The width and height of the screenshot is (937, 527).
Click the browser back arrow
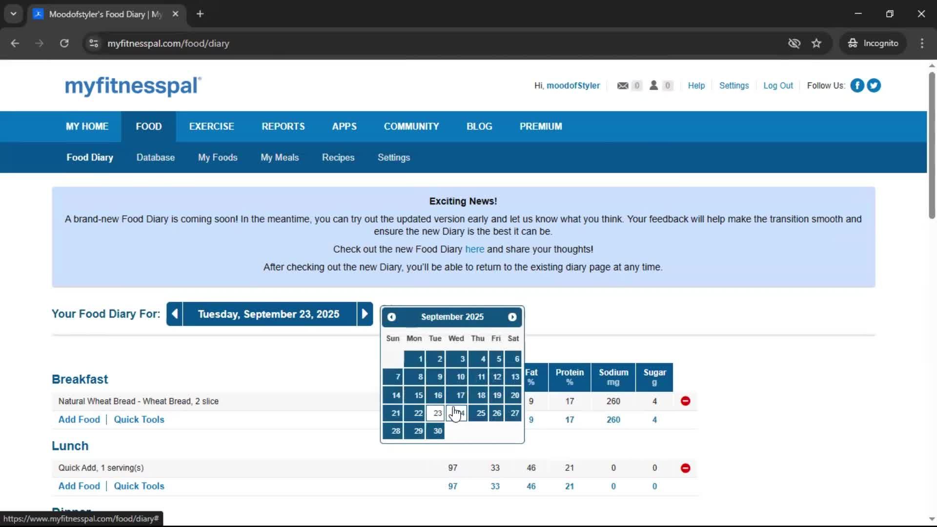tap(15, 43)
